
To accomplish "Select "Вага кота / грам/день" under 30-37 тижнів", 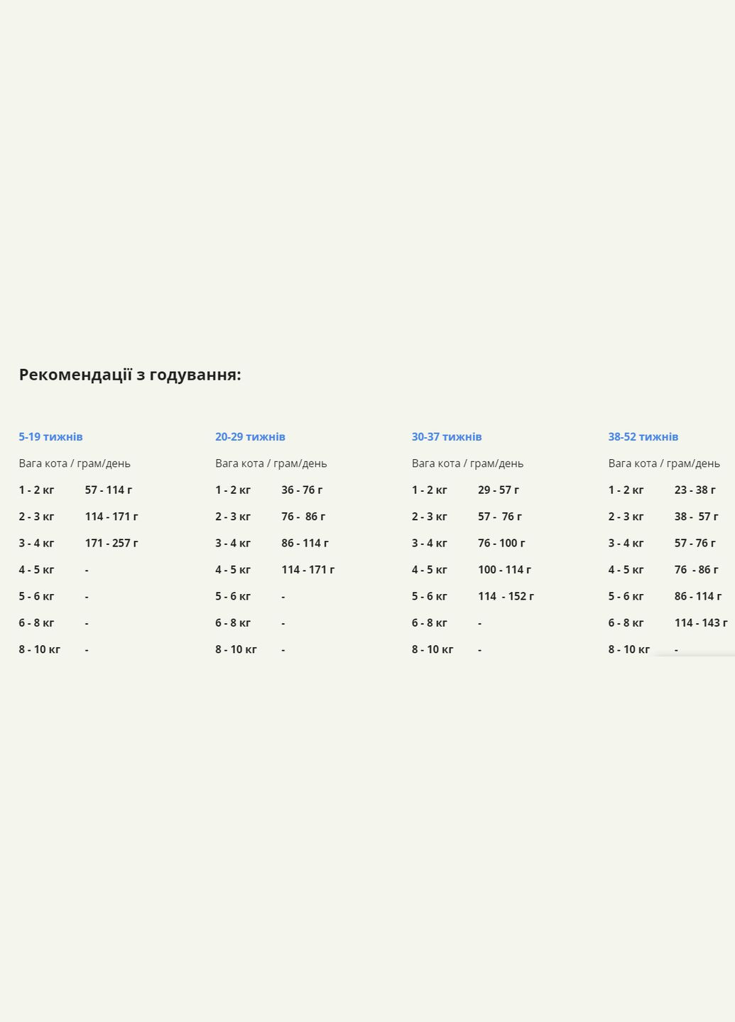I will coord(467,463).
